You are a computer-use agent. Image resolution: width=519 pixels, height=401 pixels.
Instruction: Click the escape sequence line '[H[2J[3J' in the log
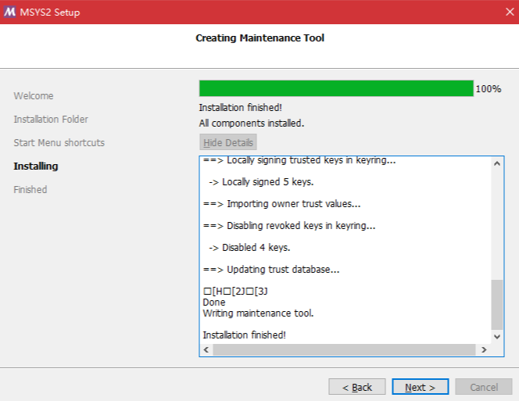tap(235, 292)
